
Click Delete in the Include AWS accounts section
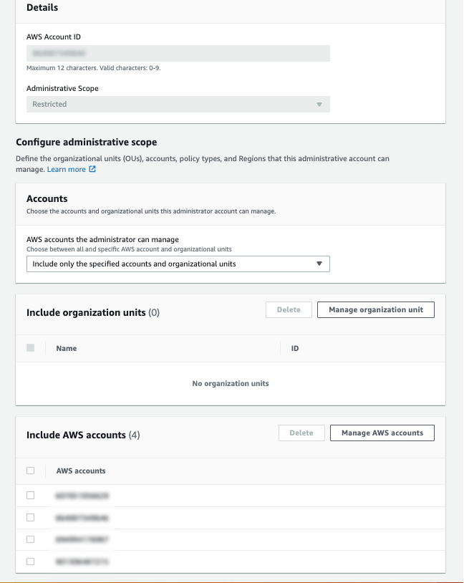tap(301, 433)
